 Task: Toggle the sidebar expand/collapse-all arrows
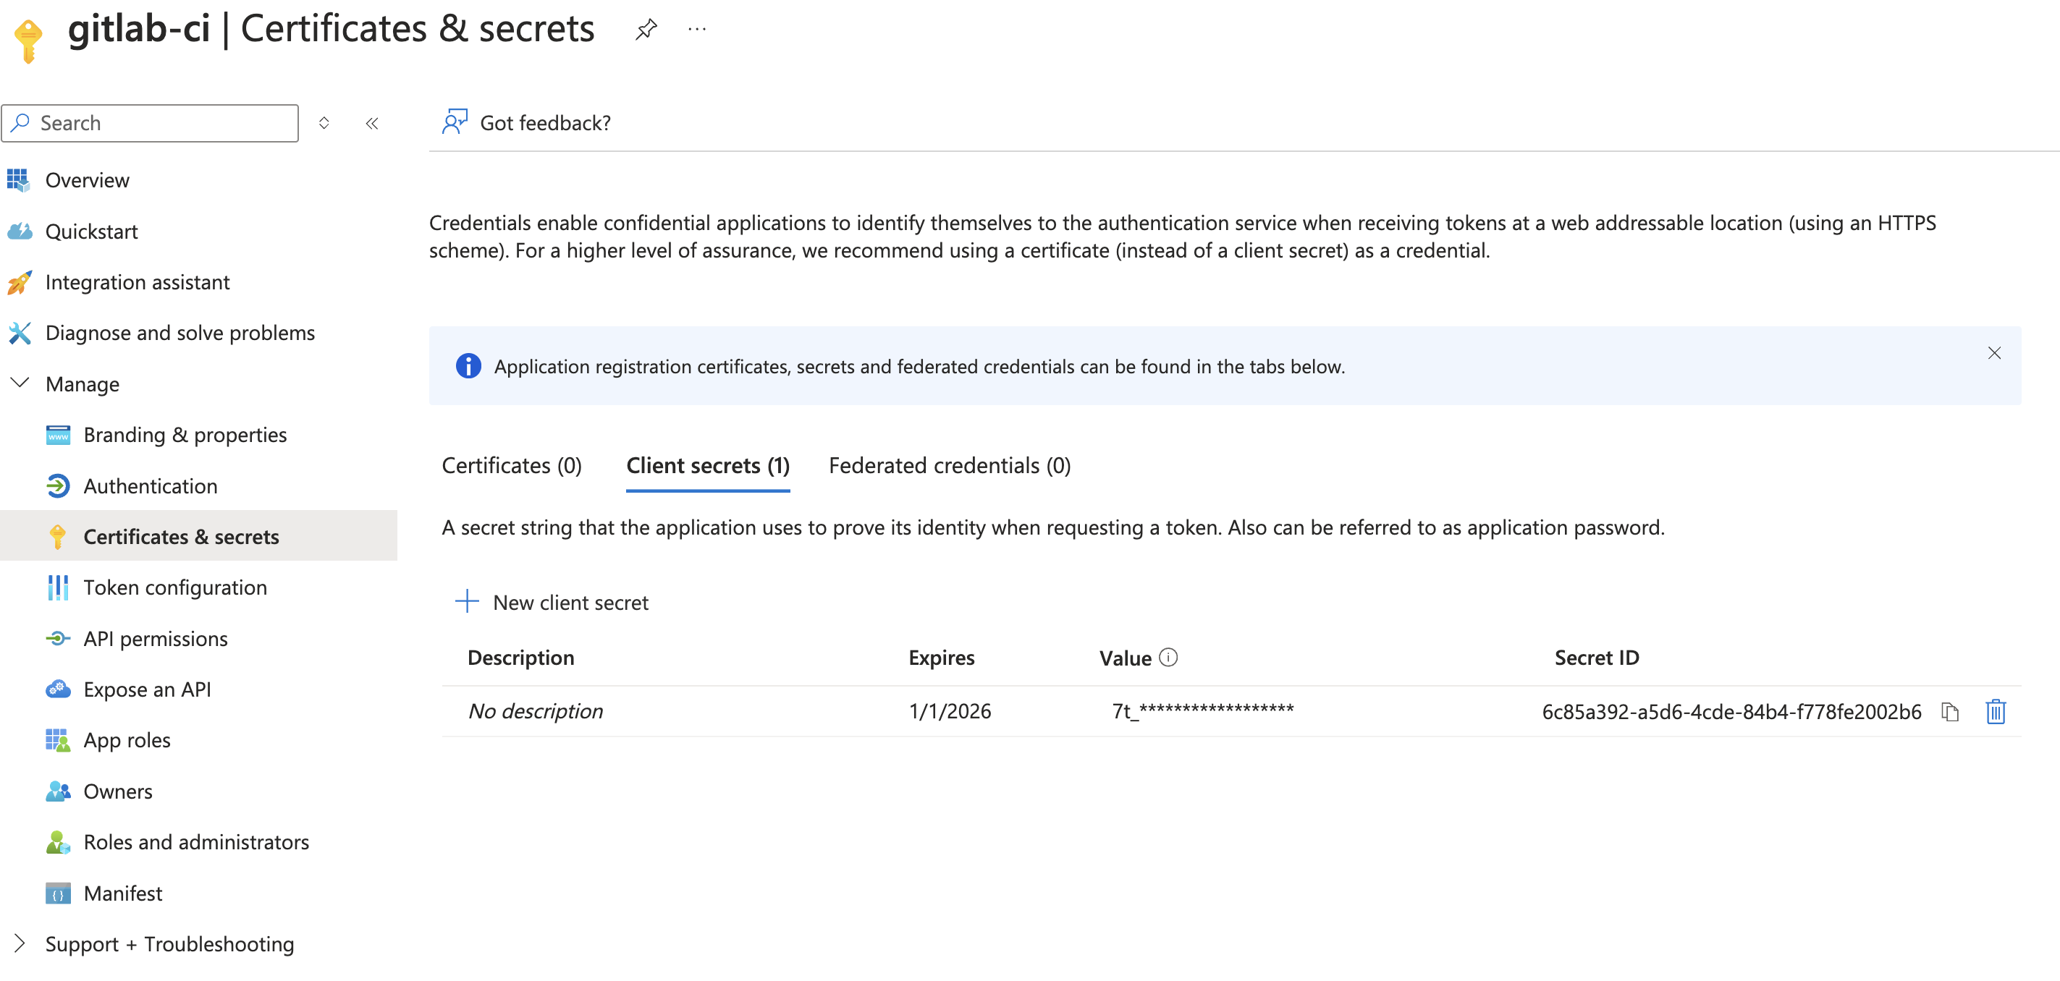(x=324, y=123)
